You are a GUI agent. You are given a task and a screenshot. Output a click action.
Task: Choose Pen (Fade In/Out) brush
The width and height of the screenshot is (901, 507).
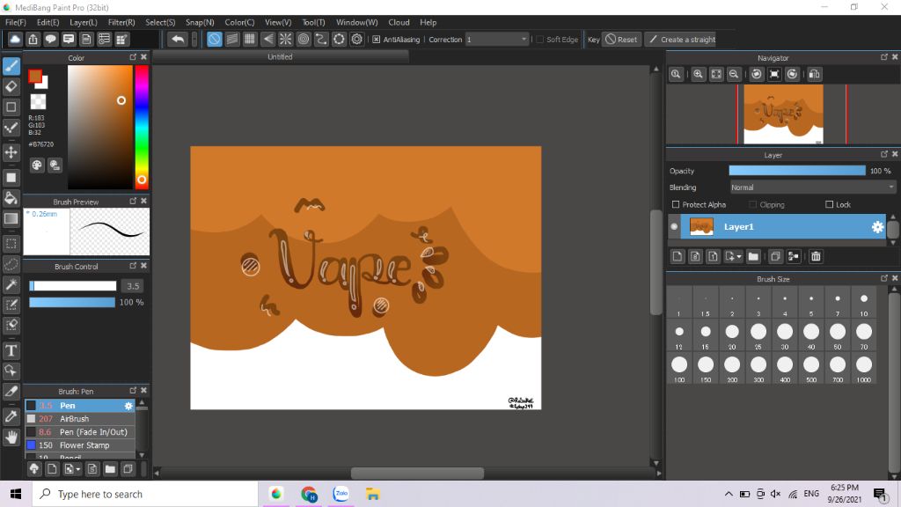[x=80, y=432]
